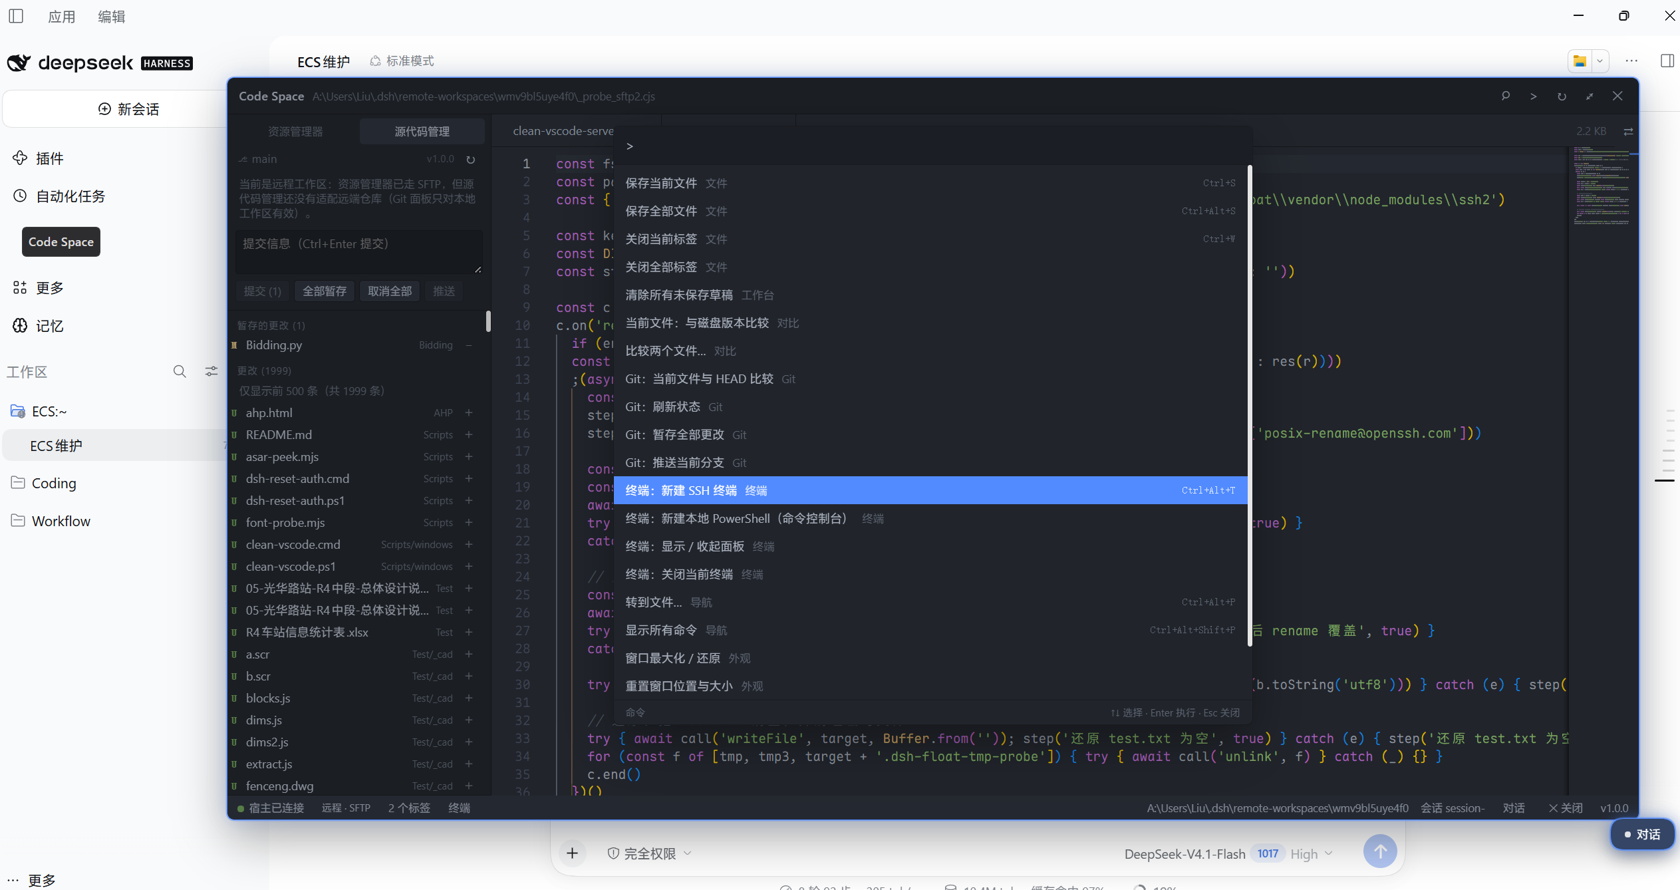Image resolution: width=1680 pixels, height=890 pixels.
Task: Click the 提交信息 commit message field
Action: [359, 252]
